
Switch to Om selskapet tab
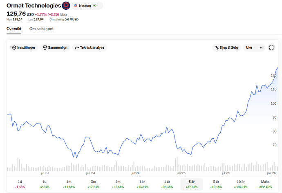pos(41,29)
